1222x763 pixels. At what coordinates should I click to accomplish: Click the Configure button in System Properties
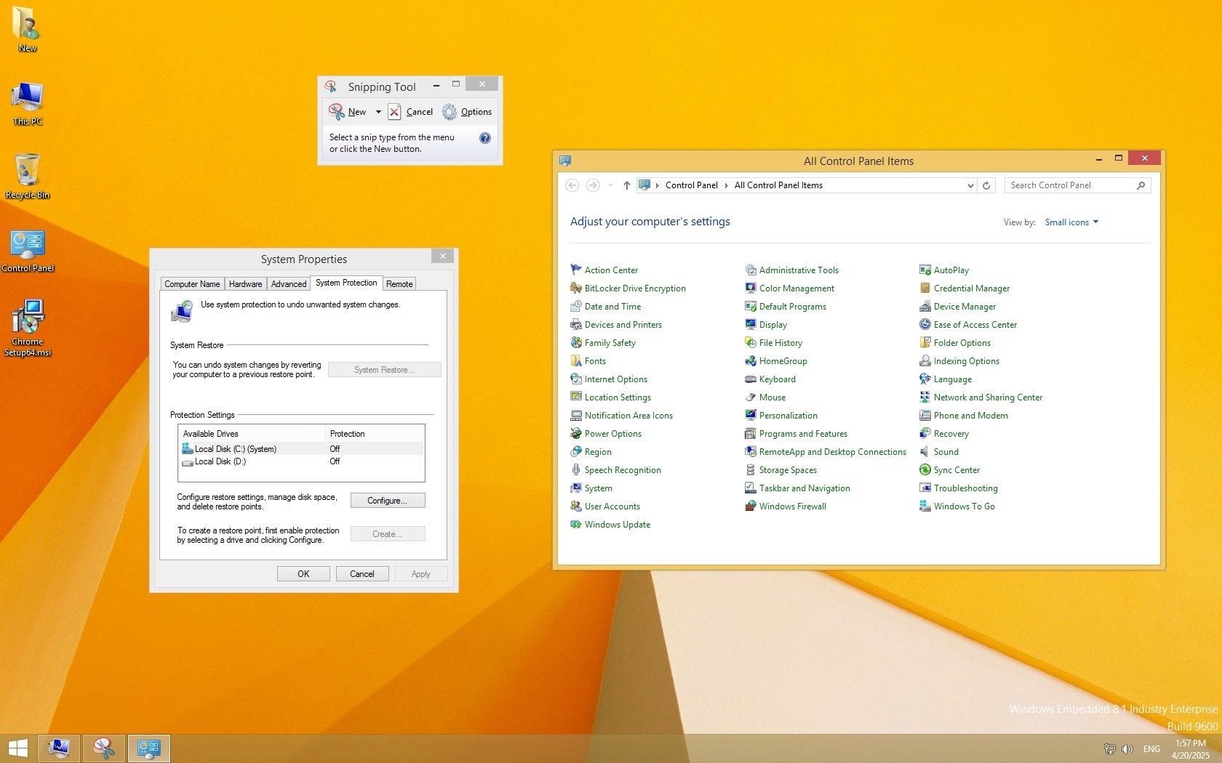pyautogui.click(x=387, y=501)
